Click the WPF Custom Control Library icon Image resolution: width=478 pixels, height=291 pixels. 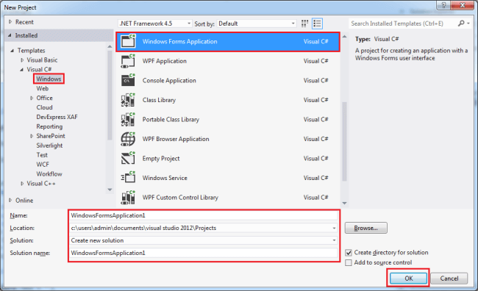point(128,198)
